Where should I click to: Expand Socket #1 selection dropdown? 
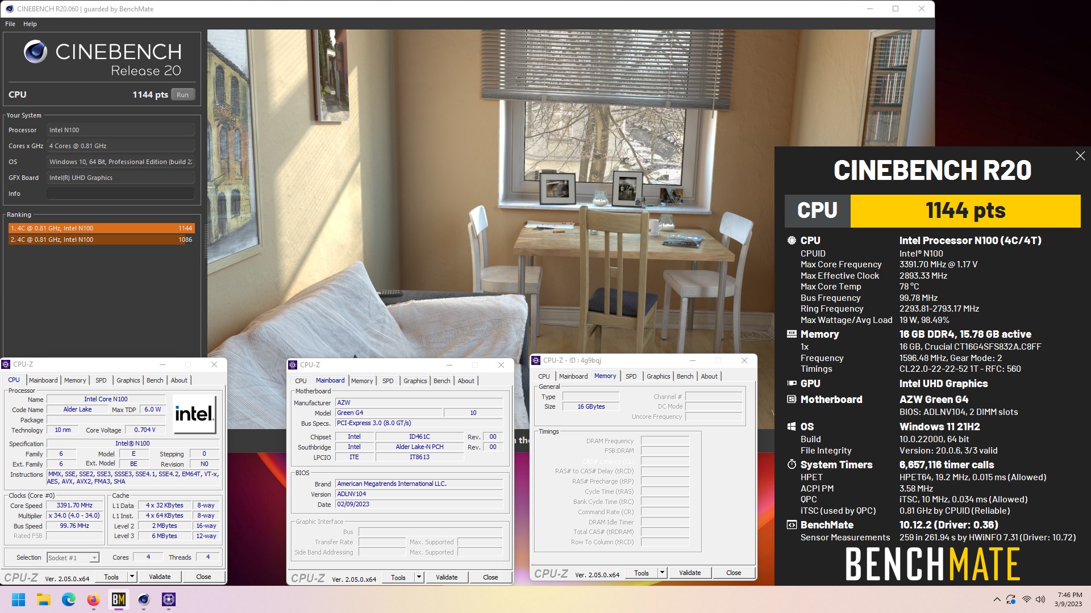(x=94, y=558)
